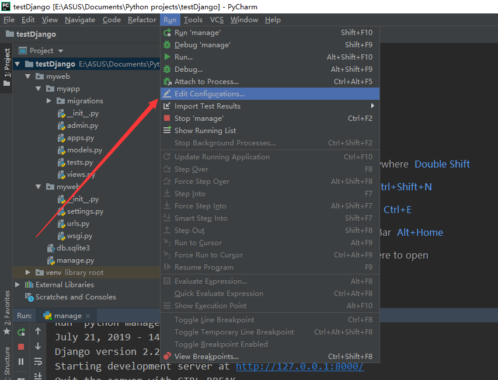Viewport: 498px width, 380px height.
Task: Select the manage.py file icon
Action: pos(51,261)
